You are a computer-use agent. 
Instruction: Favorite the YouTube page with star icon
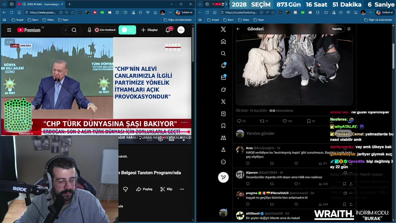[x=73, y=12]
